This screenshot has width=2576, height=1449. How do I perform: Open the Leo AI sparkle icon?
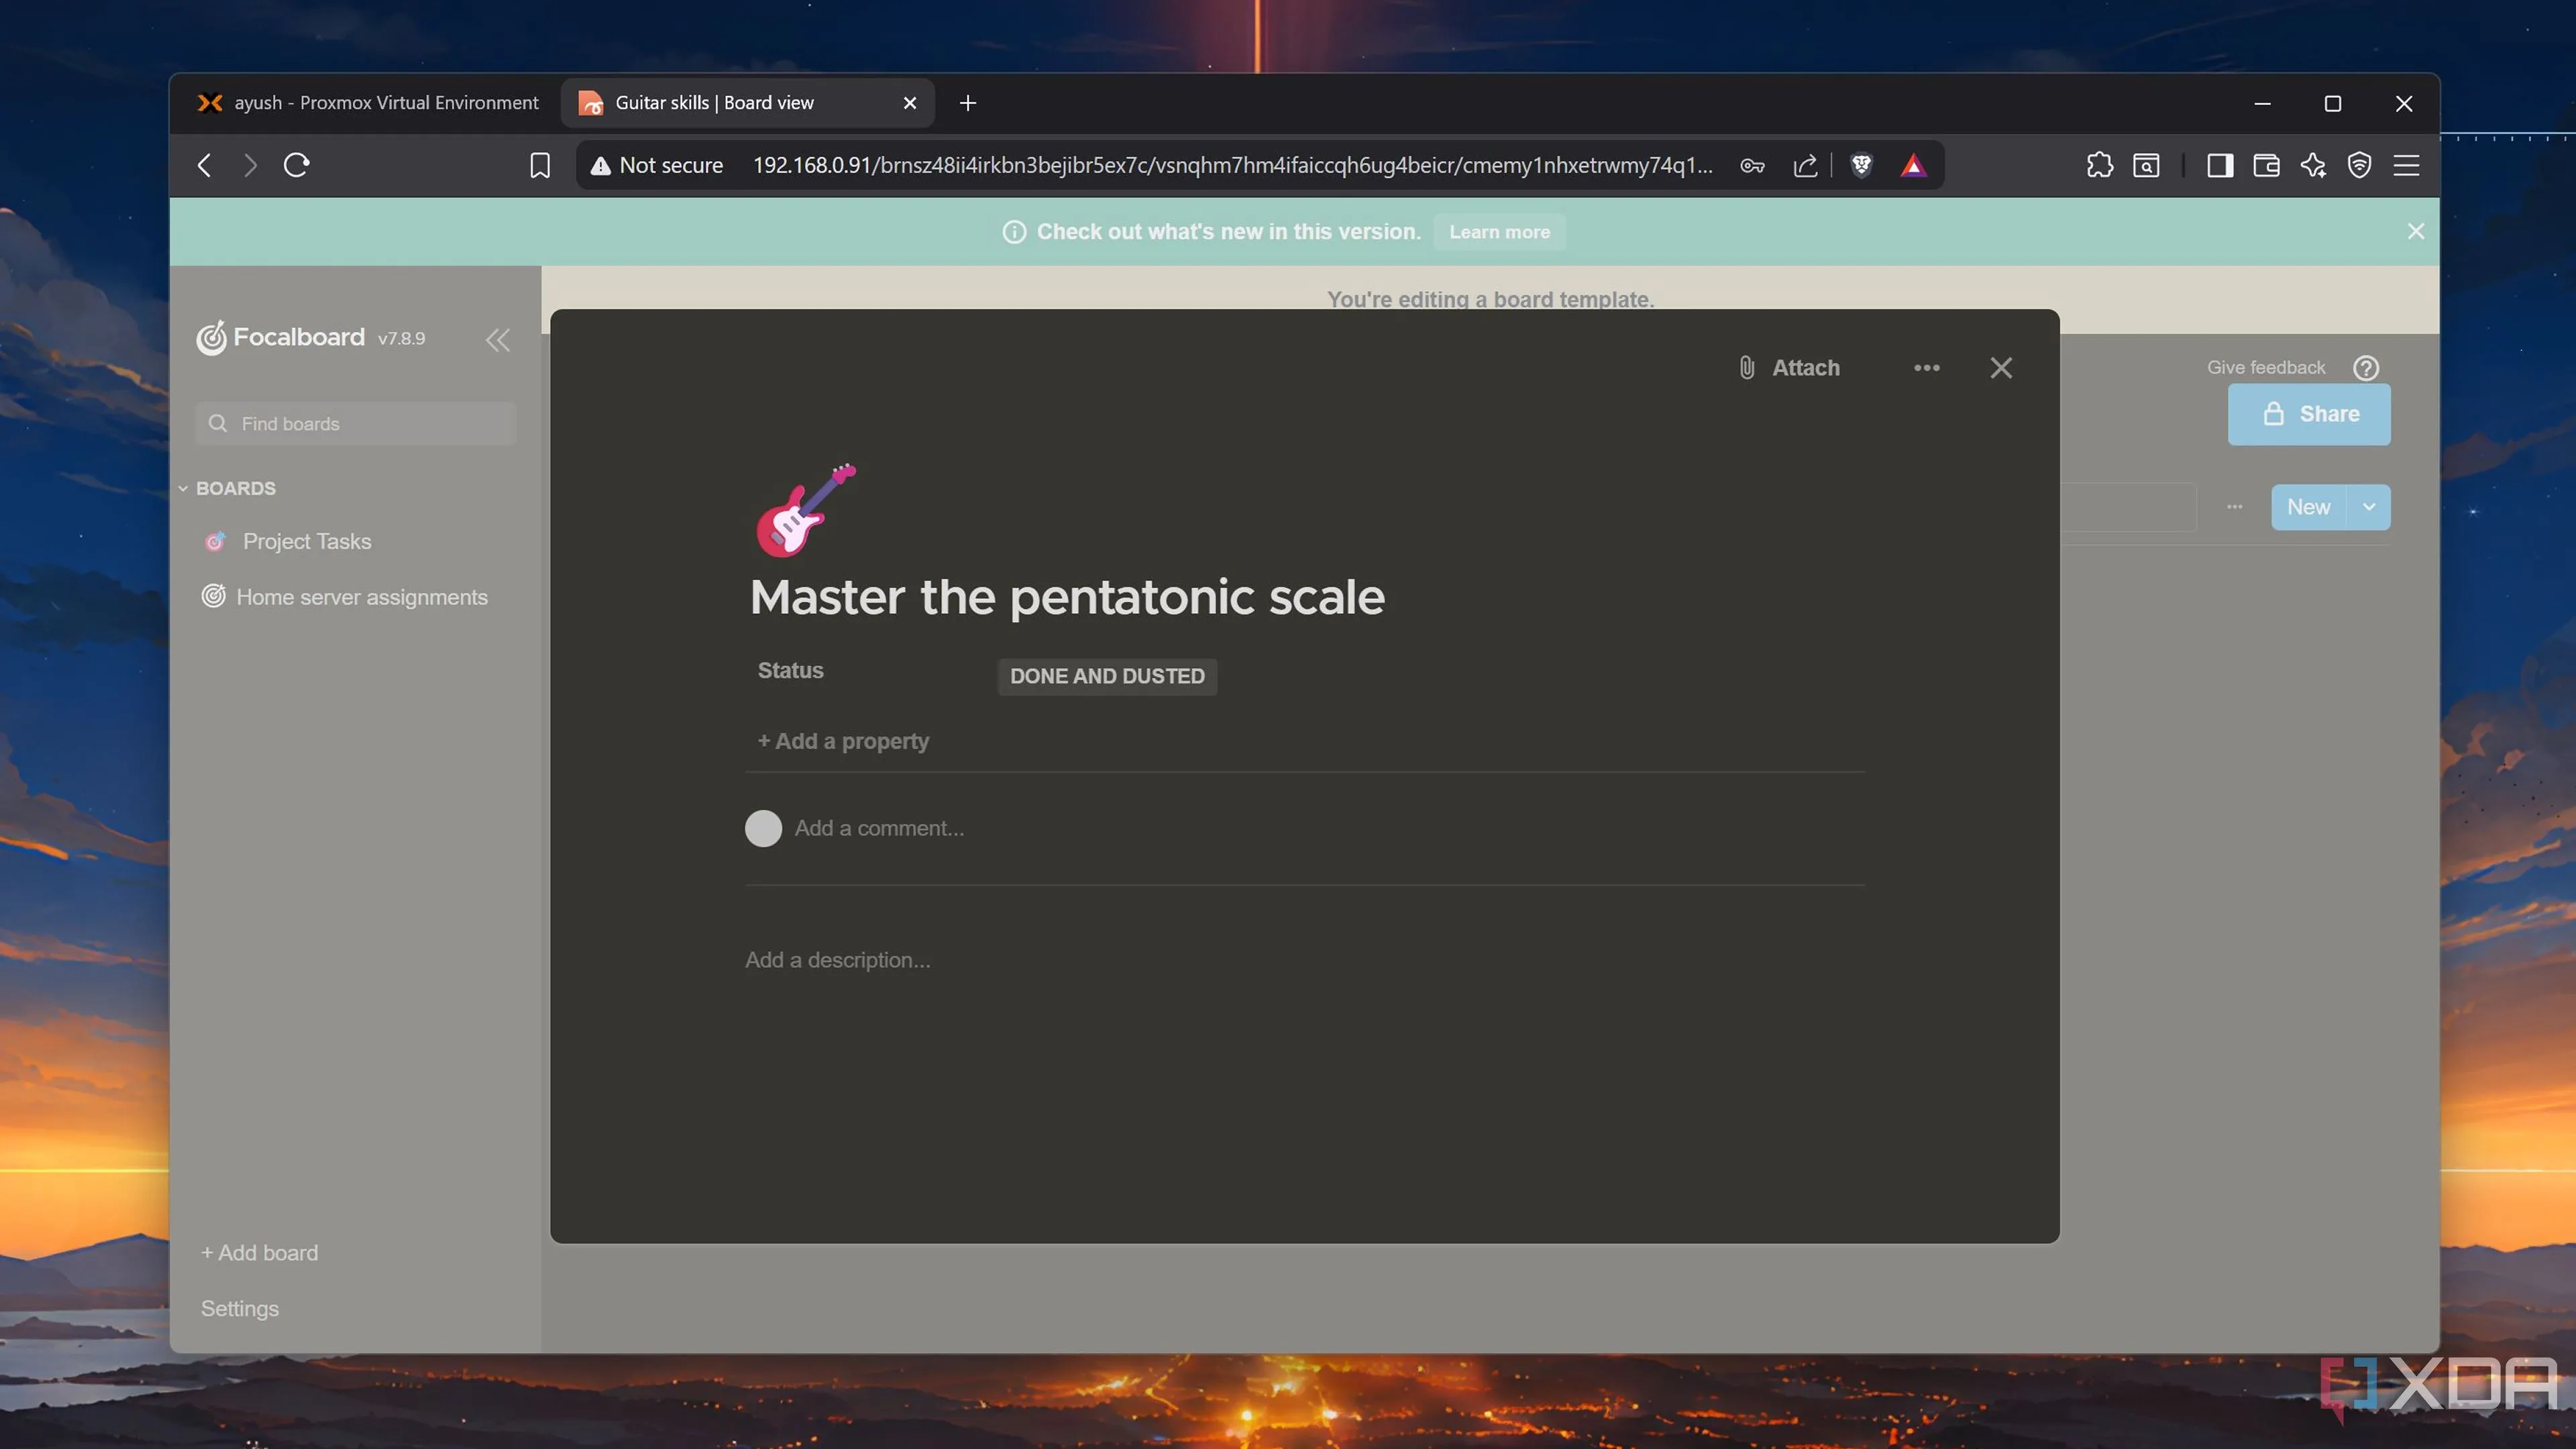(2312, 165)
